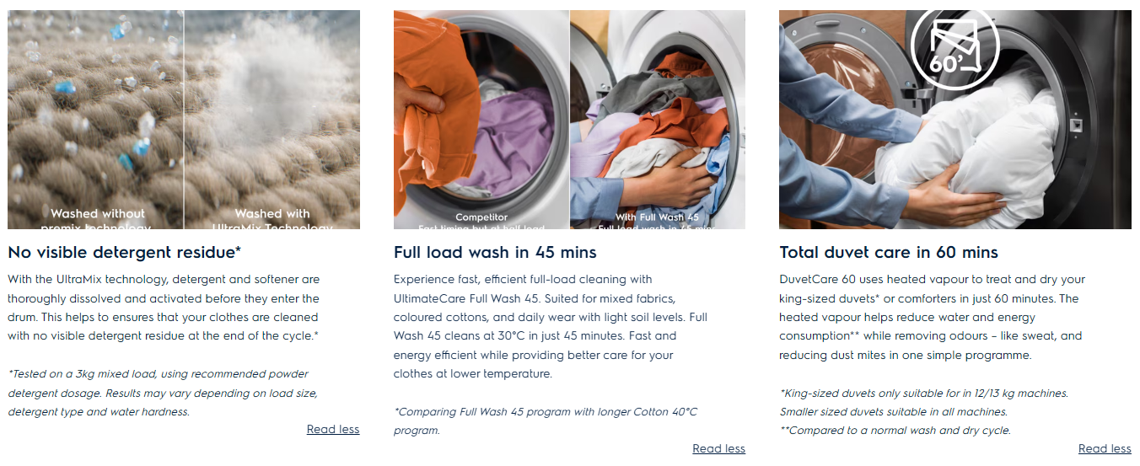This screenshot has width=1140, height=466.
Task: Collapse Total duvet care text with Read less
Action: tap(1105, 449)
